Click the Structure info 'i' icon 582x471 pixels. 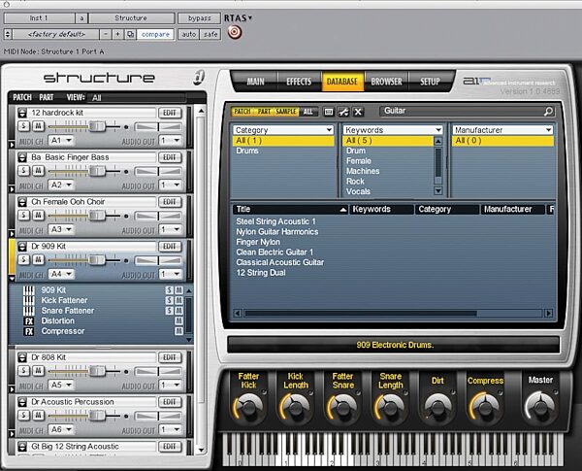click(x=199, y=78)
